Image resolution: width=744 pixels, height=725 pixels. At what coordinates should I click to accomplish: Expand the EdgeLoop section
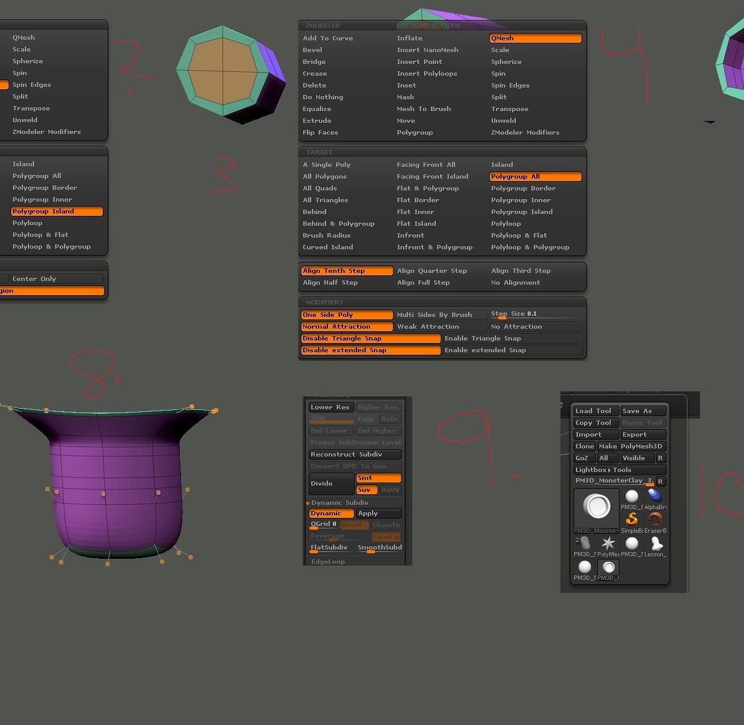point(328,562)
